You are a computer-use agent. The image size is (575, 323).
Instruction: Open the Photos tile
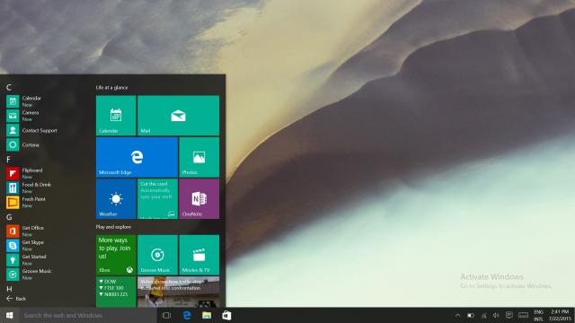click(199, 157)
